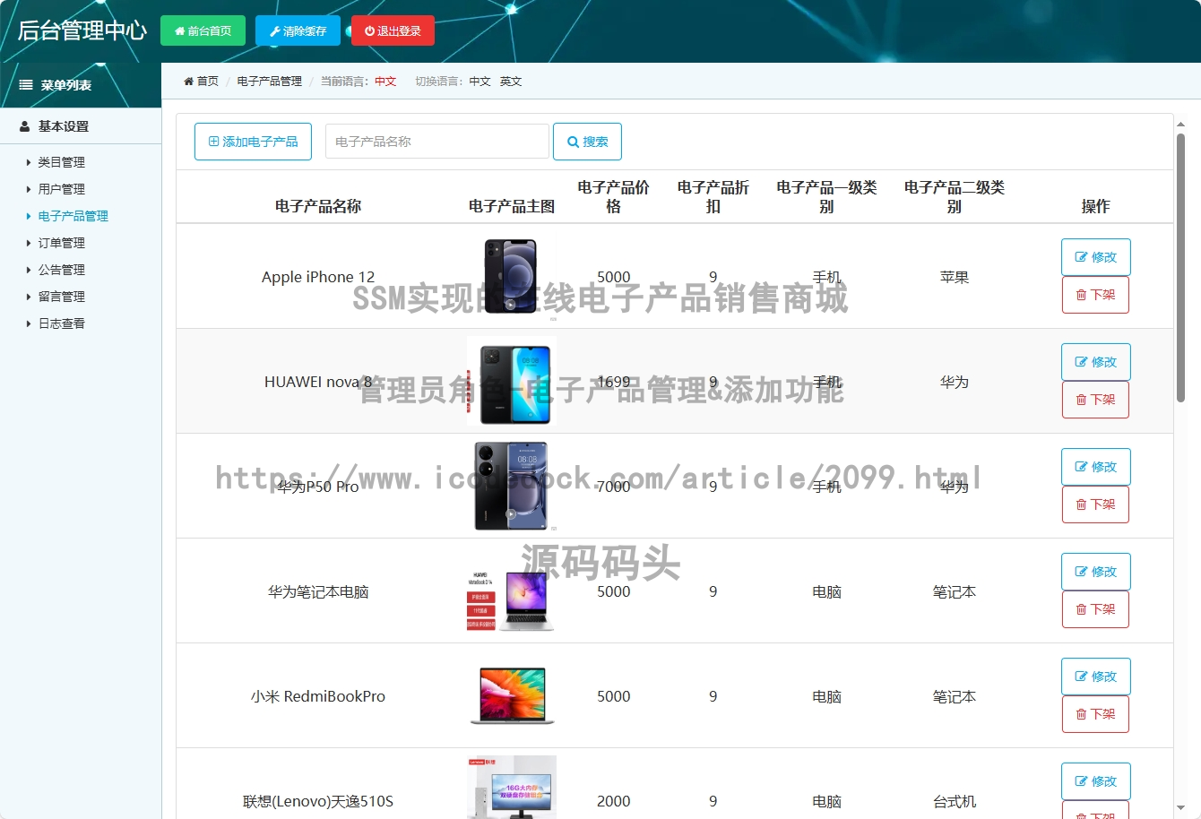Screen dimensions: 1201x819
Task: Click price 2000 in 联想 row
Action: point(613,801)
